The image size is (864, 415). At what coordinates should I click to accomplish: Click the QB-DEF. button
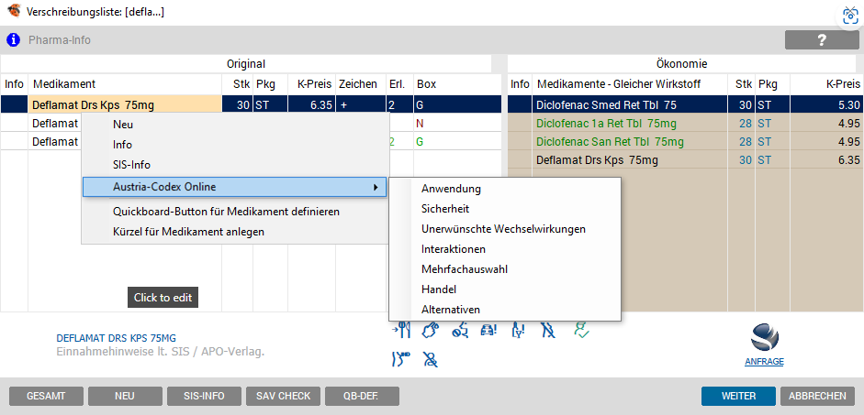[x=362, y=396]
